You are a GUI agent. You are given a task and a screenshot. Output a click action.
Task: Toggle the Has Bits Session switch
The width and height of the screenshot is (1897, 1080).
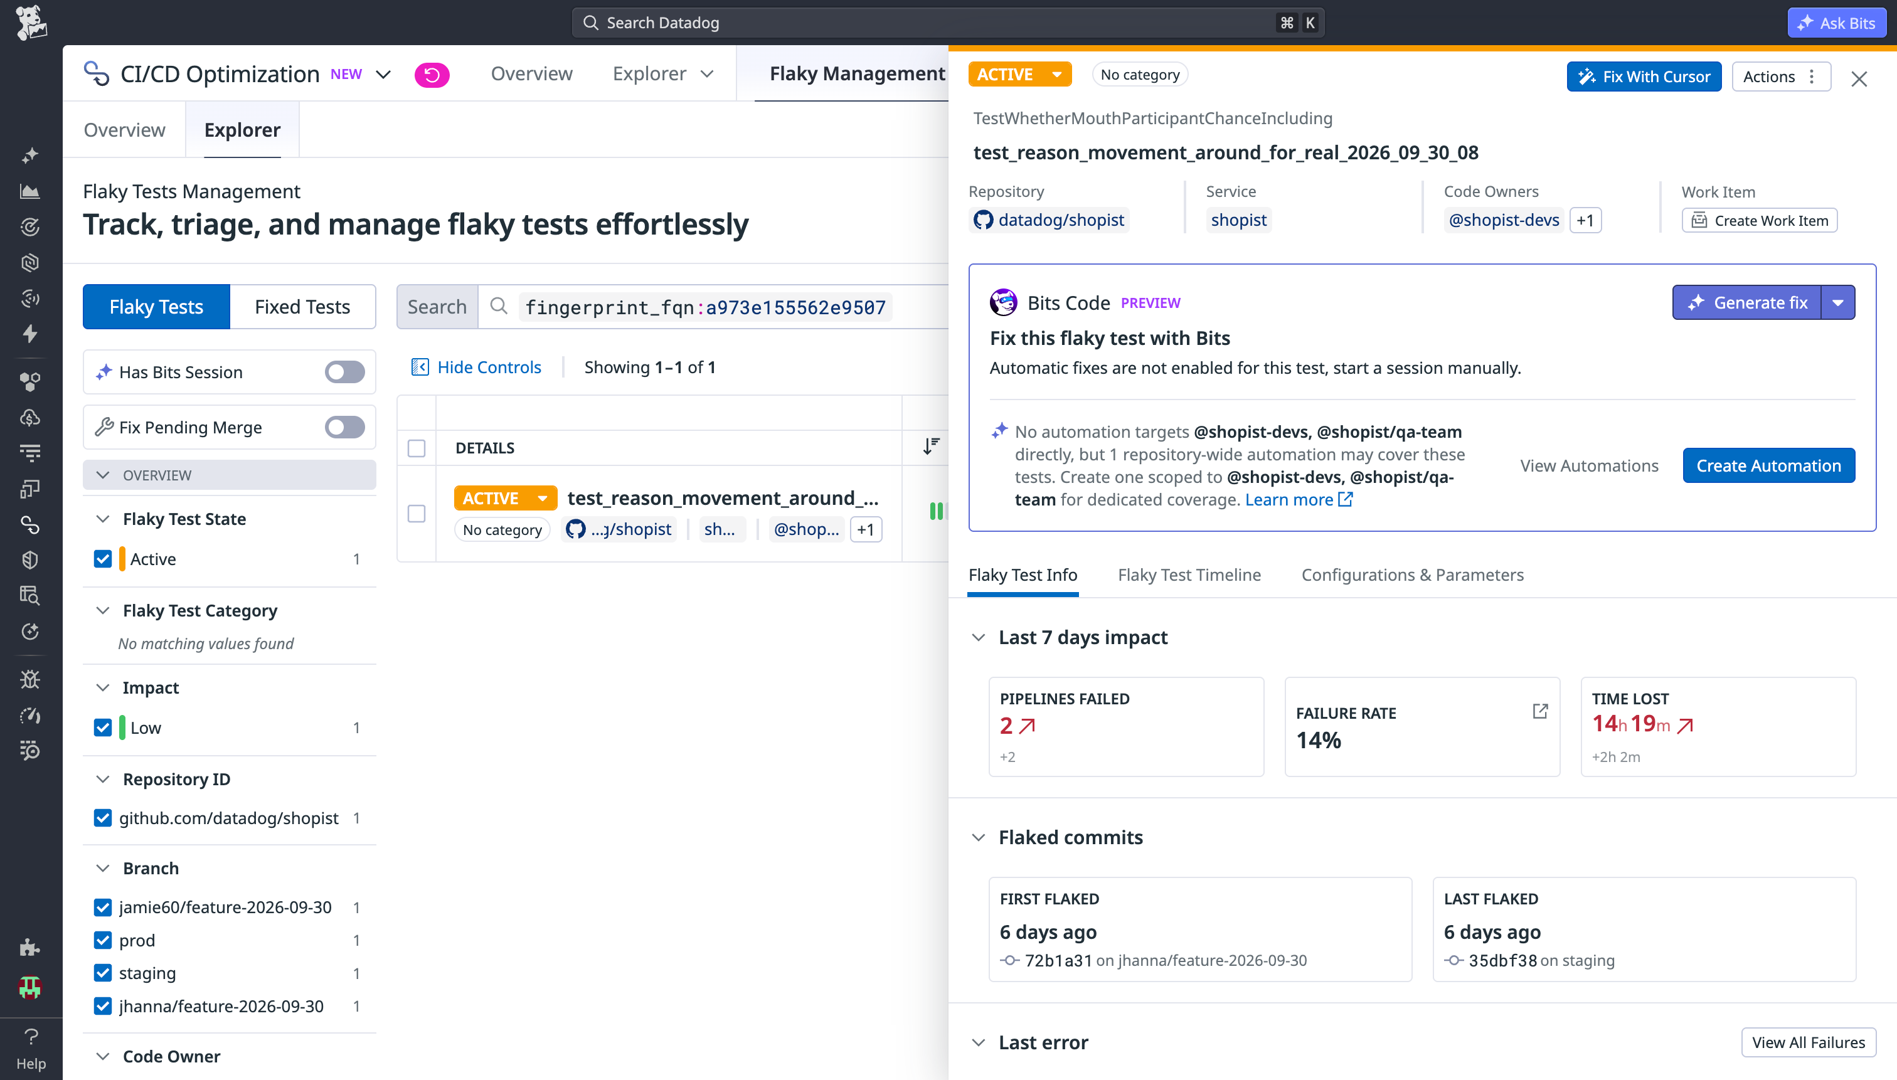[345, 372]
